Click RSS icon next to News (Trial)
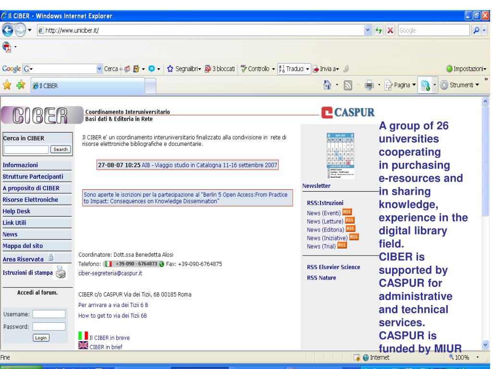The width and height of the screenshot is (492, 369). point(342,246)
